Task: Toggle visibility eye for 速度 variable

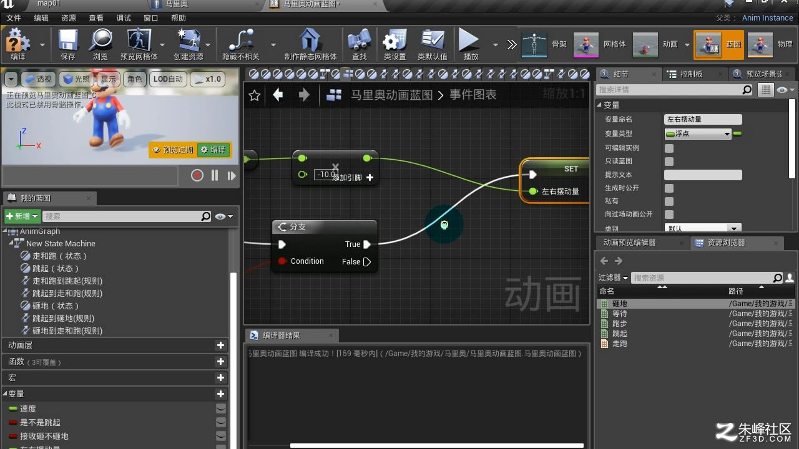Action: pos(221,408)
